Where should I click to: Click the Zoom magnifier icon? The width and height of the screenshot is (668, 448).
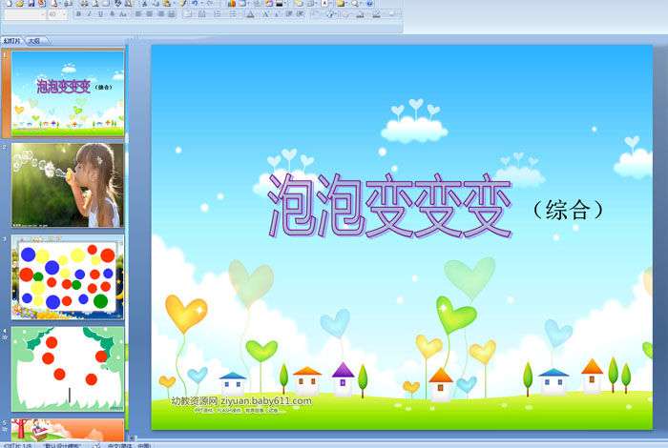click(355, 4)
